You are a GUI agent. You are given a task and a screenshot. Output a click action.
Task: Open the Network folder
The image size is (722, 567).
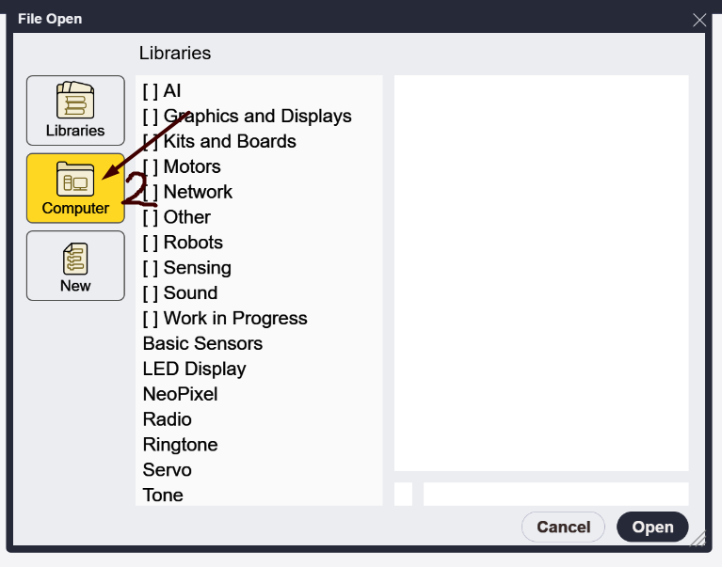click(187, 193)
